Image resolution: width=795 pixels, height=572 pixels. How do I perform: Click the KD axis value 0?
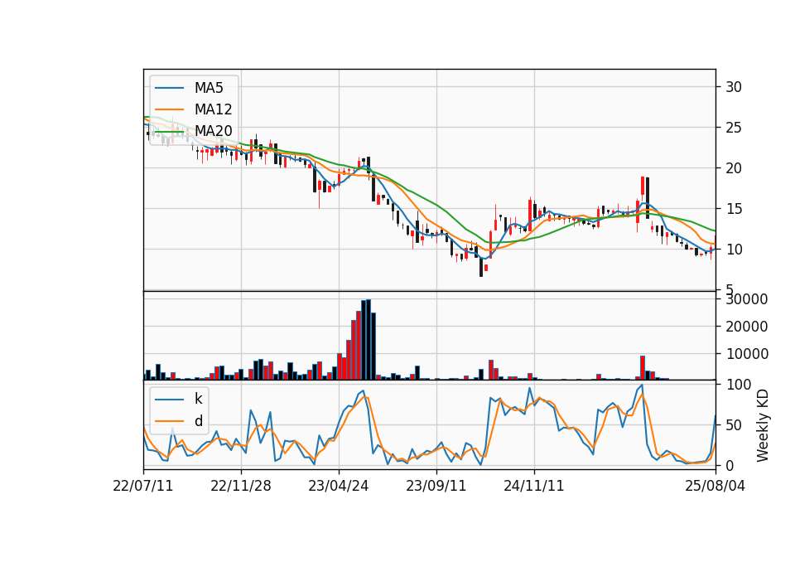point(730,465)
